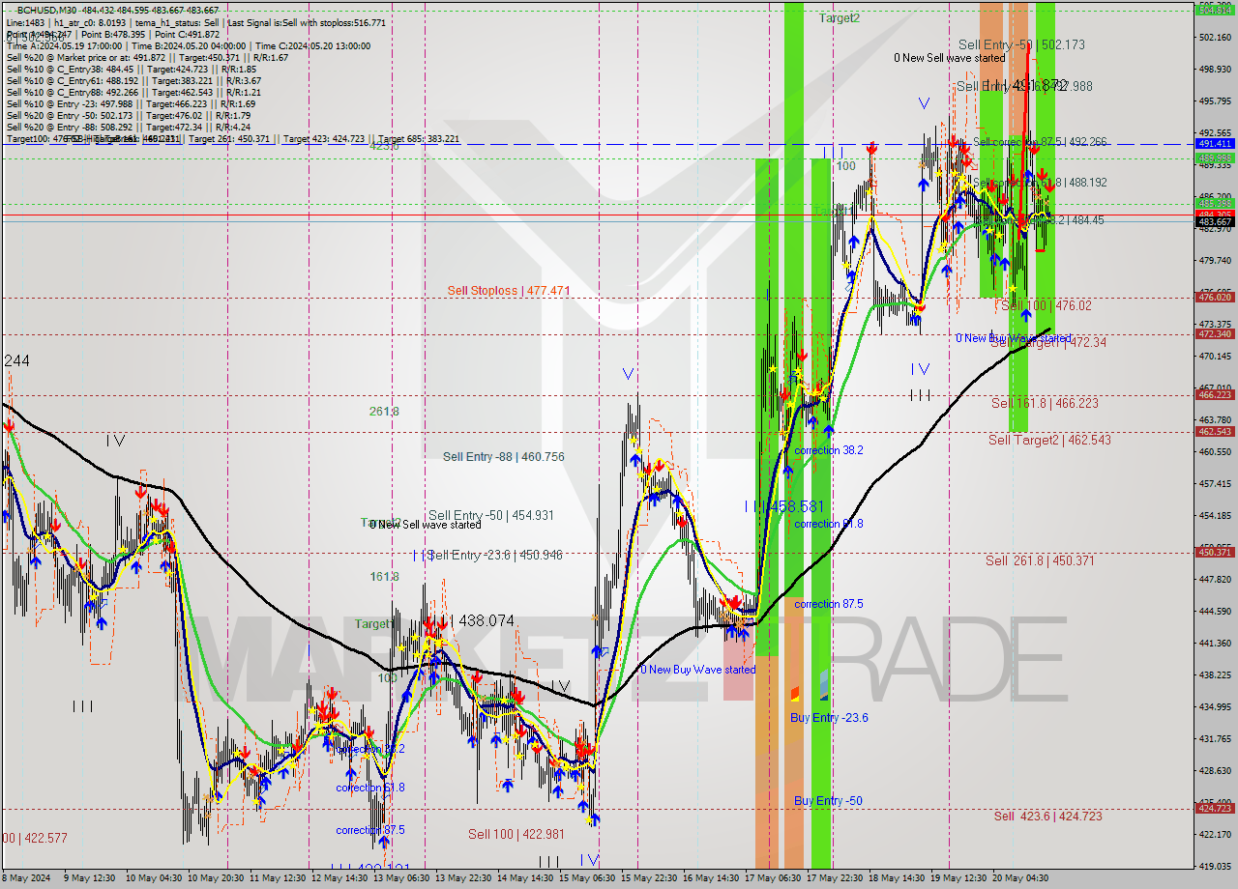Click the 'Sell Entry -88 | 460.756' label
This screenshot has height=889, width=1238.
tap(504, 457)
